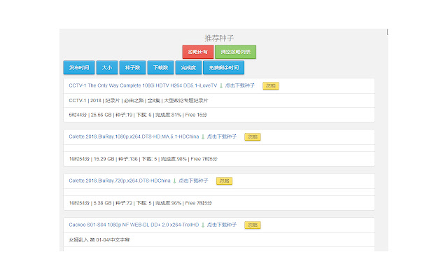Ignore the Cuckoo S01-S04 torrent
Image resolution: width=448 pixels, height=280 pixels.
tap(253, 225)
